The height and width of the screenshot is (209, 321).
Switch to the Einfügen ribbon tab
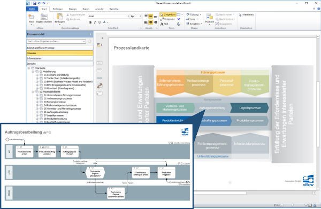point(58,9)
